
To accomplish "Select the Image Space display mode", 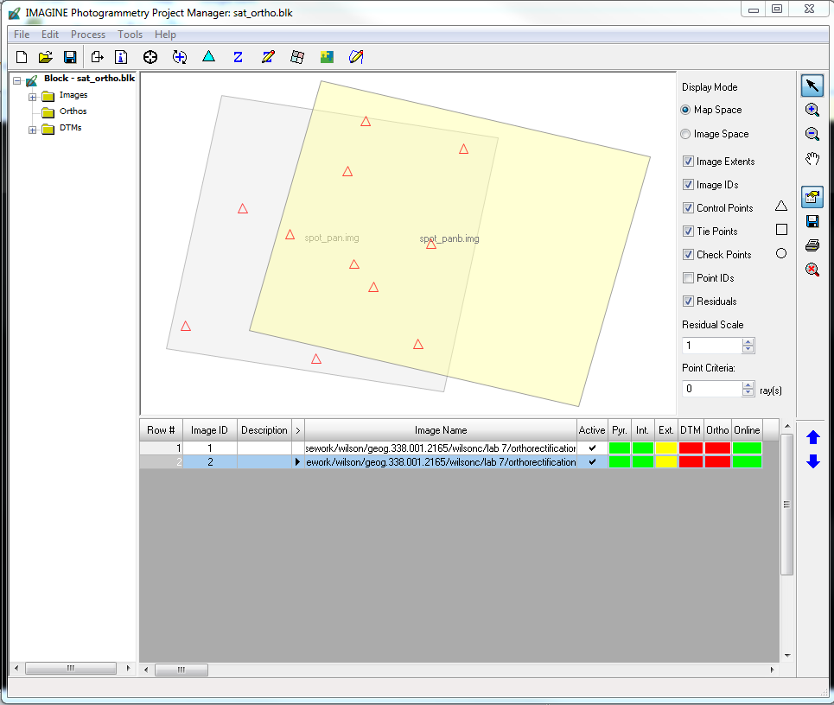I will [685, 134].
